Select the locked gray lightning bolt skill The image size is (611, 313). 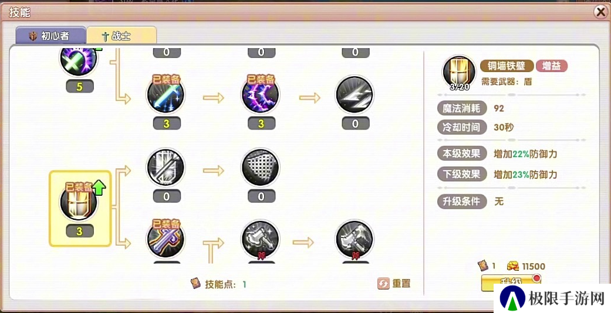[x=355, y=95]
